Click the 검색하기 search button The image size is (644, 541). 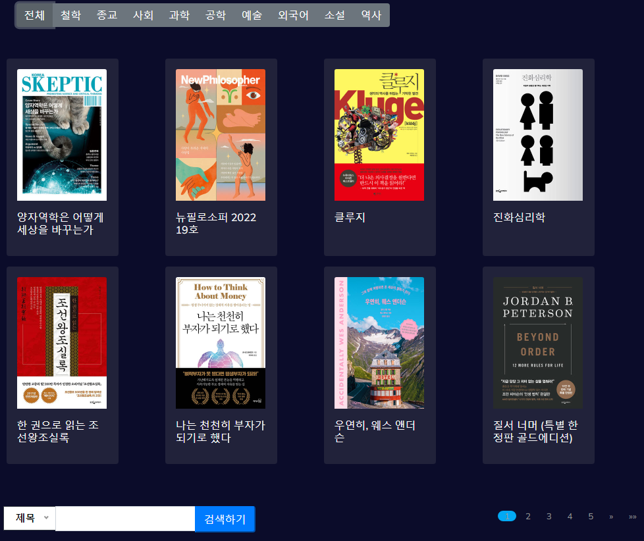225,519
